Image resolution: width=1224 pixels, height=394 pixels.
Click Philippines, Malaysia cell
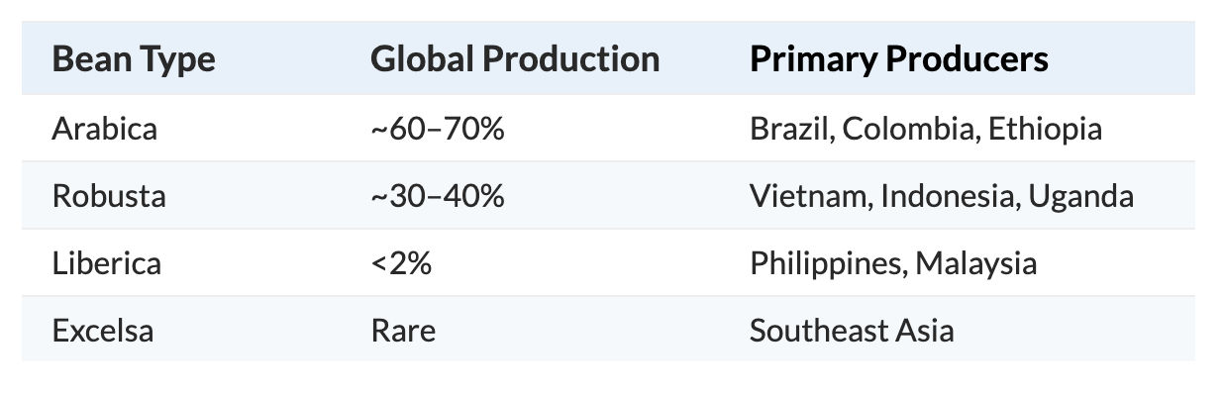(x=893, y=263)
